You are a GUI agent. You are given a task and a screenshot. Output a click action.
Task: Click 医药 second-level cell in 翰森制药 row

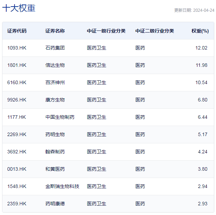click(140, 152)
